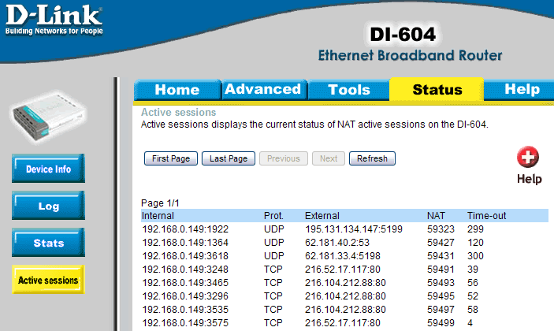Click the Internal column header
The height and width of the screenshot is (331, 554).
pyautogui.click(x=158, y=216)
